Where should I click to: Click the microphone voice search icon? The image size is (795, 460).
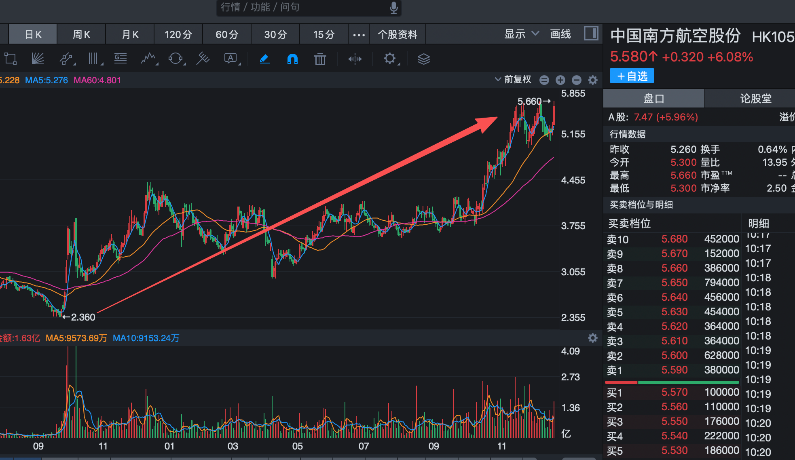pos(393,7)
